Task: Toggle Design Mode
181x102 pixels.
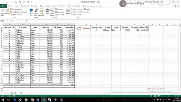Action: pos(52,12)
